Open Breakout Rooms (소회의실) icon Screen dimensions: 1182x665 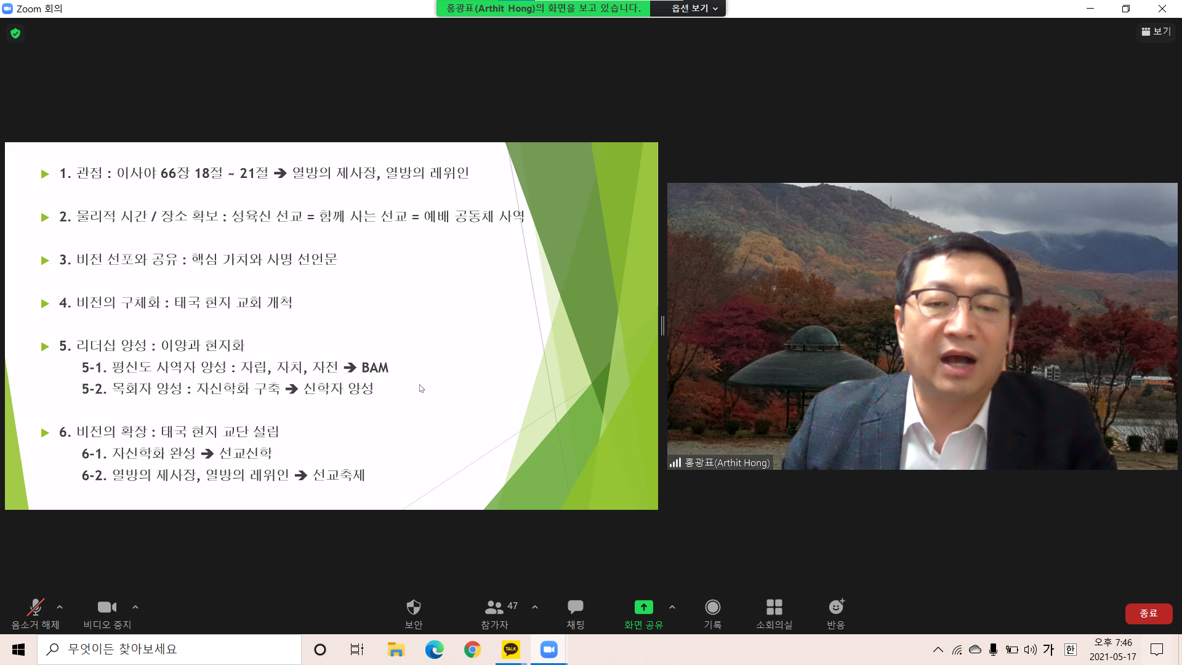tap(774, 613)
